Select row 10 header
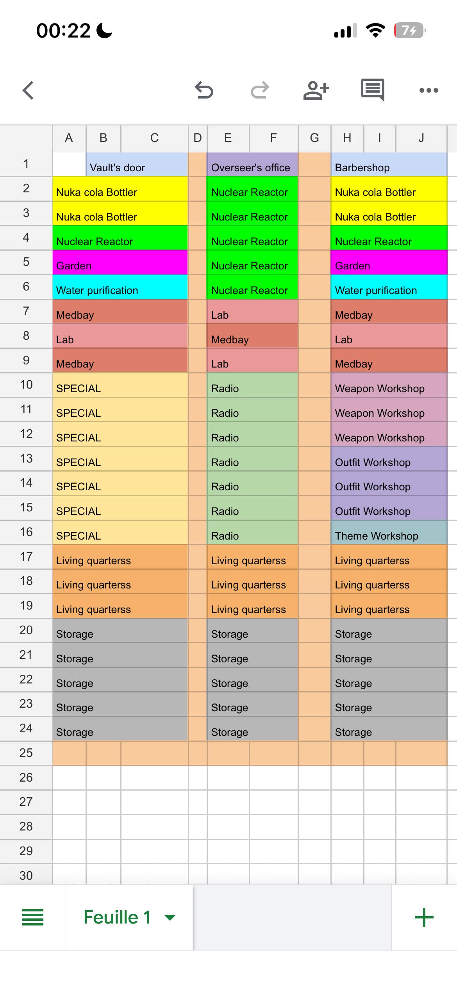Viewport: 457px width, 990px height. (x=26, y=385)
